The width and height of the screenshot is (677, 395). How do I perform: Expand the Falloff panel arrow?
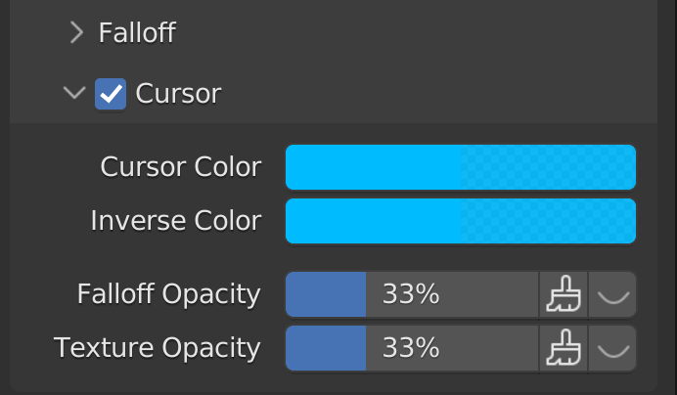pos(77,33)
